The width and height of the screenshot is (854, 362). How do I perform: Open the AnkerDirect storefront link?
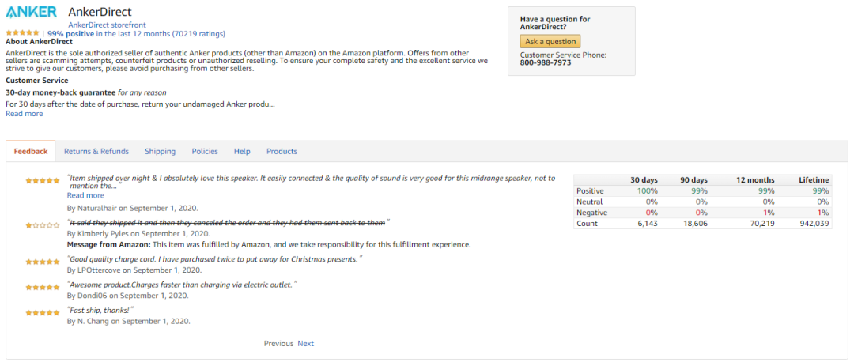(107, 25)
